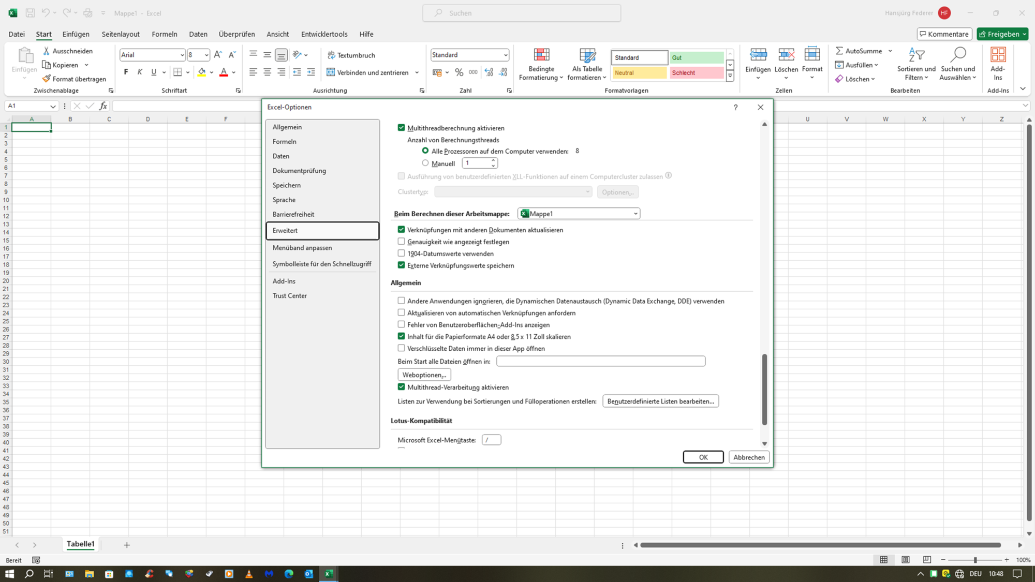
Task: Click Benutzerdefinierte Listen bearbeiten... button
Action: coord(660,401)
